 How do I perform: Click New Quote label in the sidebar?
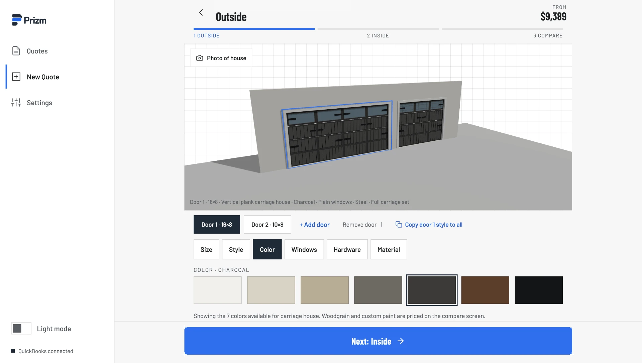tap(43, 77)
